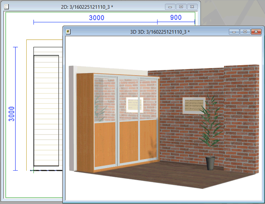Screen dimensions: 265x204
Task: Select the 900 dimension label
Action: 176,17
